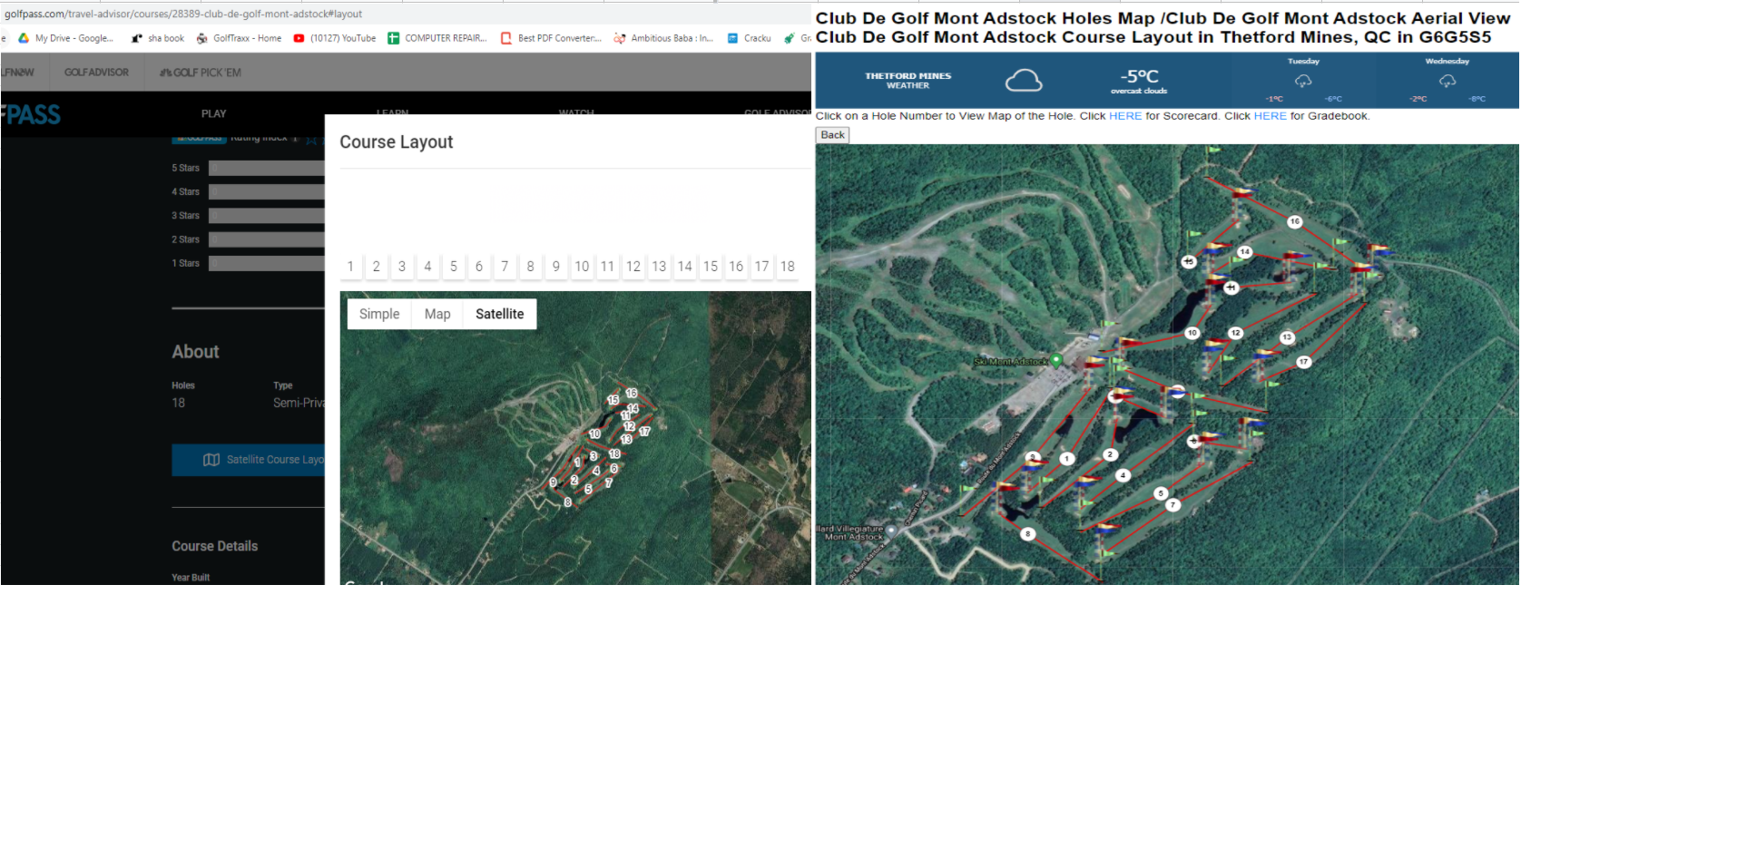Click the Ski Mont Adstock green location pin
The height and width of the screenshot is (848, 1737).
pyautogui.click(x=1056, y=360)
